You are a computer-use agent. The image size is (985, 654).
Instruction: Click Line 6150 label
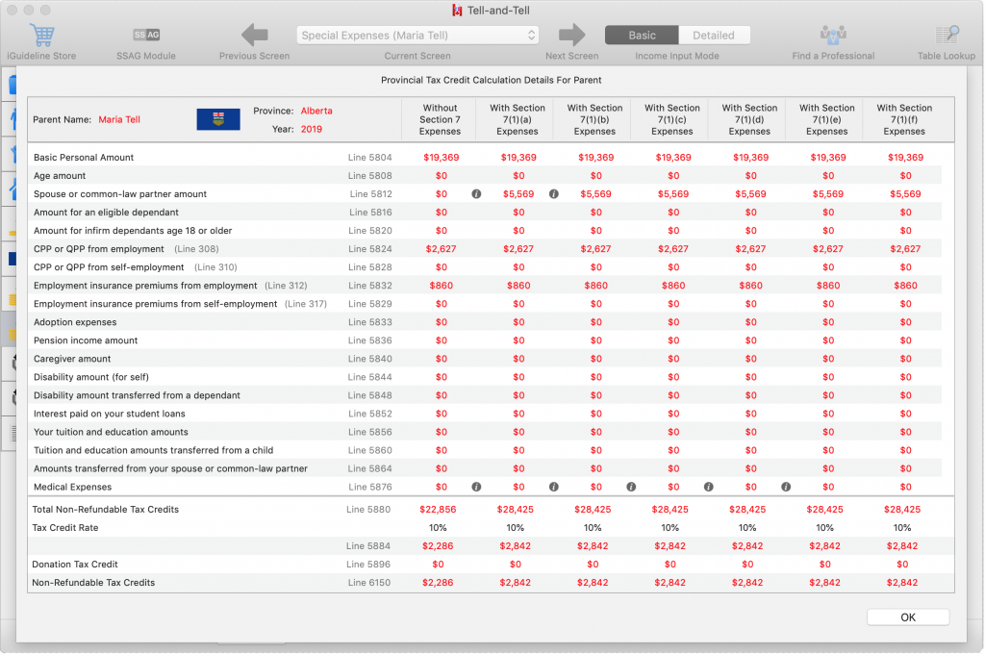coord(369,583)
